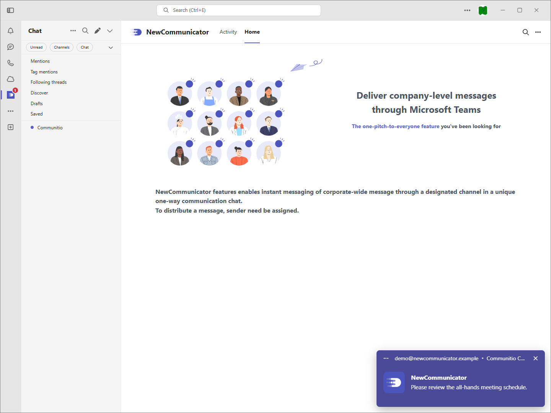
Task: Maximize the Teams window
Action: pos(520,10)
